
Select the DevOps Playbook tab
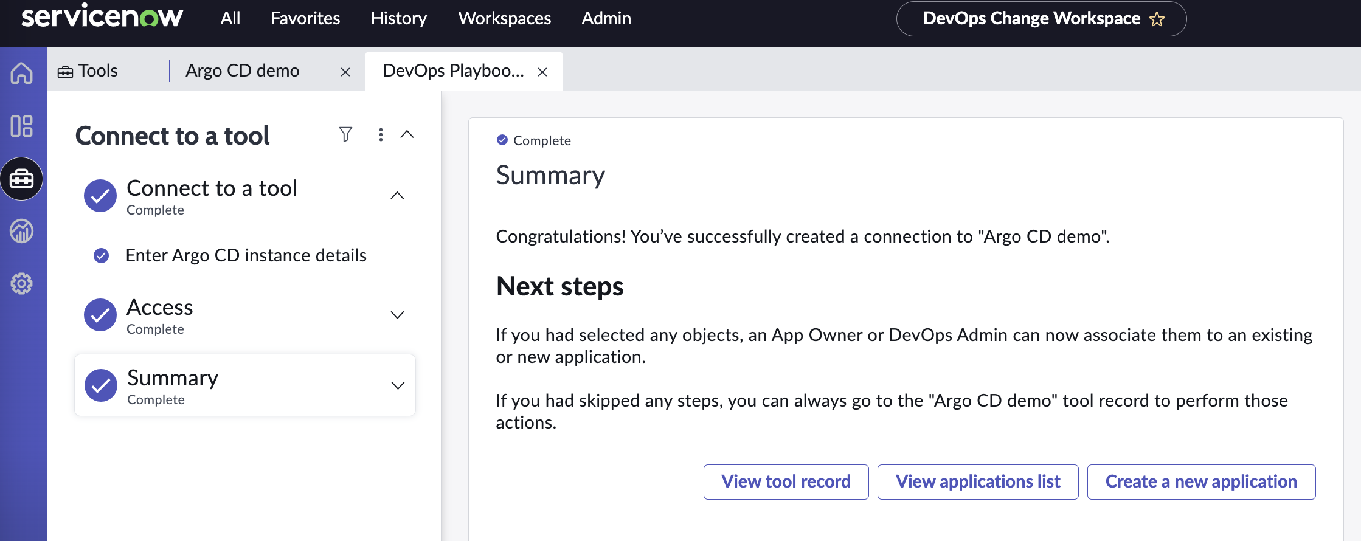[x=454, y=71]
